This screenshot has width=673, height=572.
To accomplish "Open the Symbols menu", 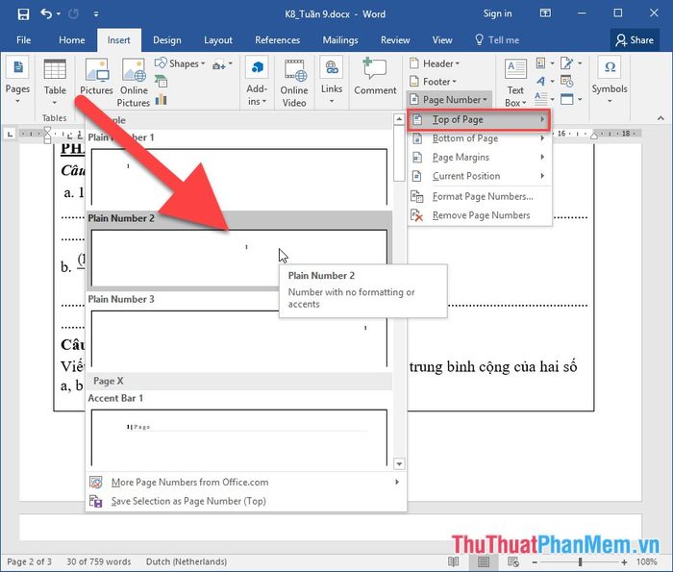I will click(x=610, y=80).
